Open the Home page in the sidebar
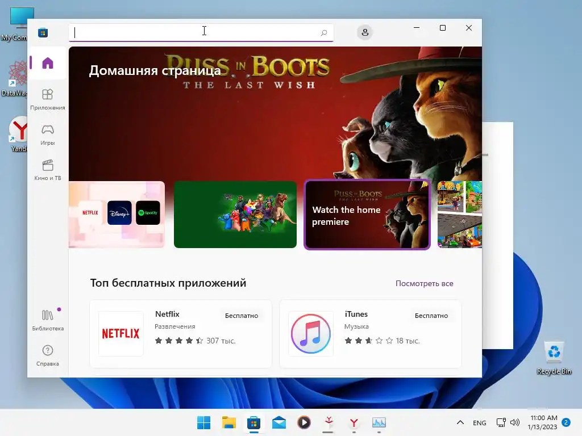Image resolution: width=582 pixels, height=436 pixels. point(48,63)
